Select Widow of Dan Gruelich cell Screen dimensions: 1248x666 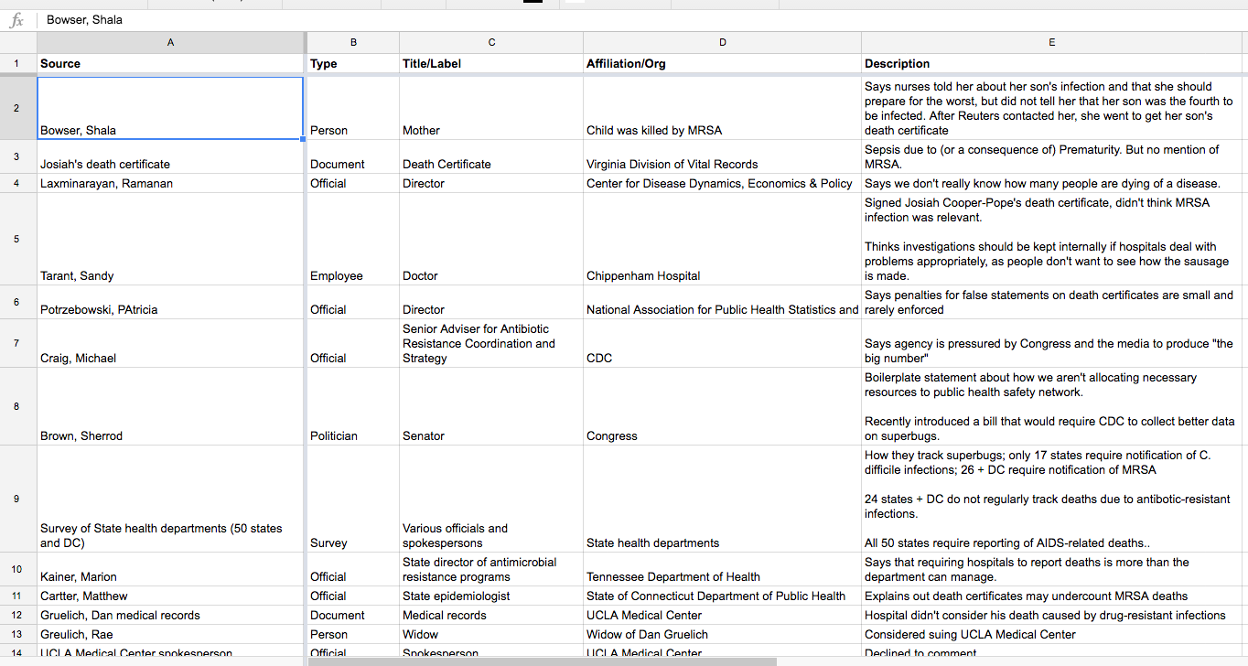click(722, 634)
